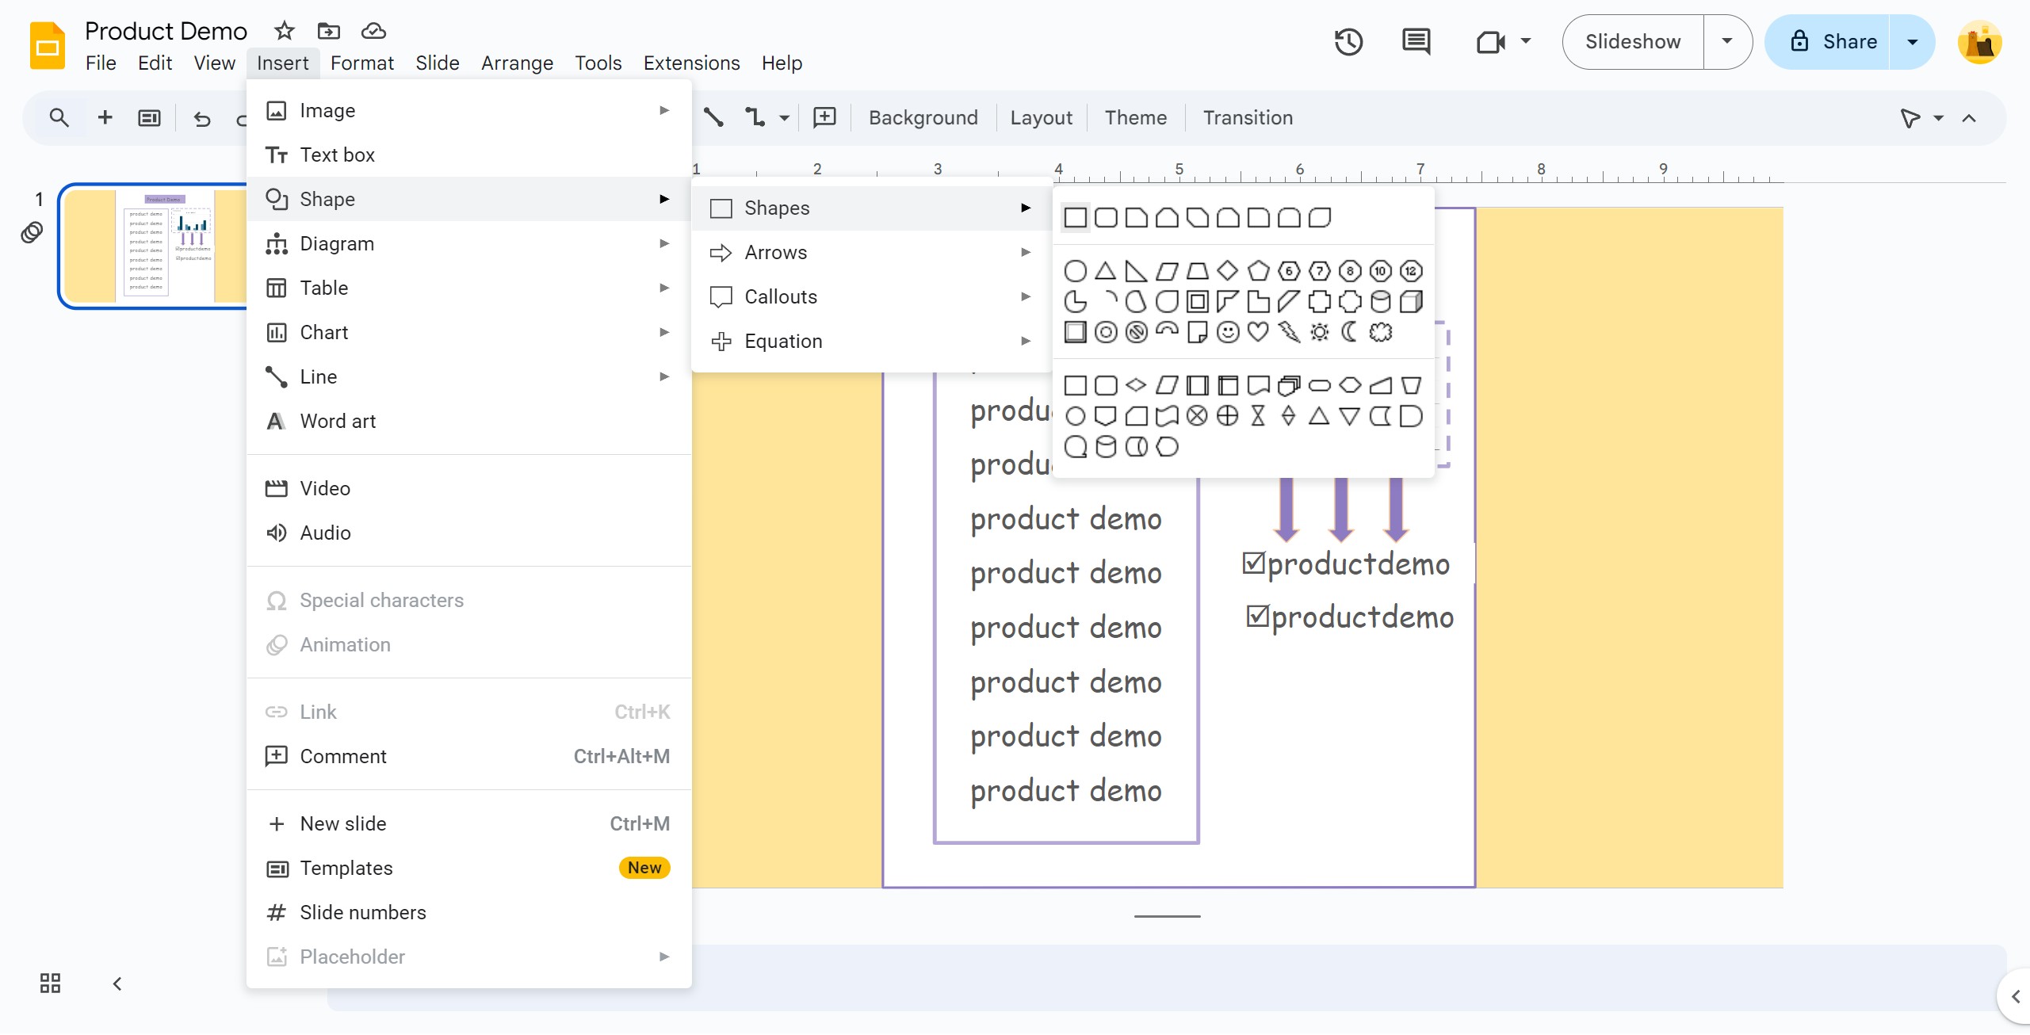Click the account avatar

coord(1979,42)
